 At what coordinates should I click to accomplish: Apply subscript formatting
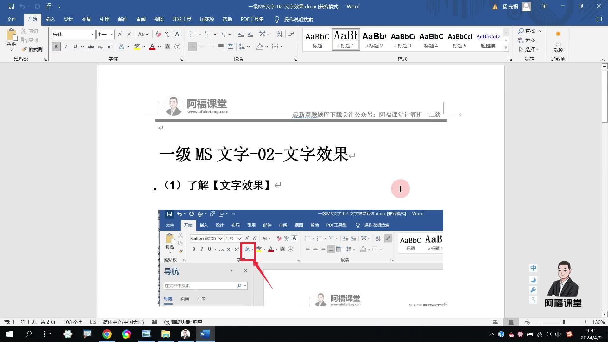point(100,47)
